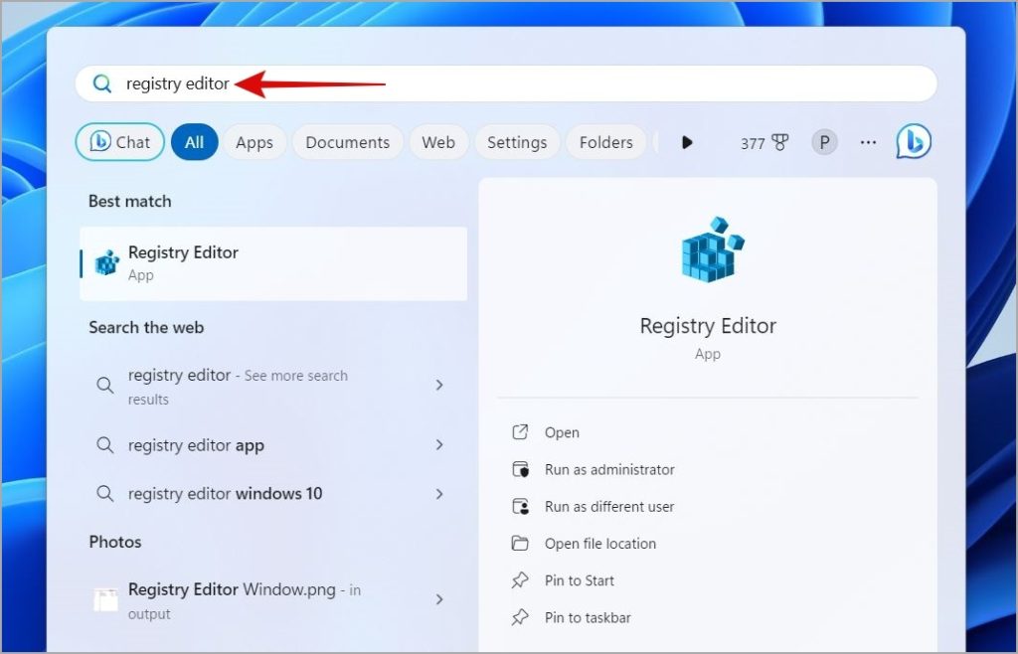Click the search text field containing registry editor
1018x654 pixels.
coord(506,83)
